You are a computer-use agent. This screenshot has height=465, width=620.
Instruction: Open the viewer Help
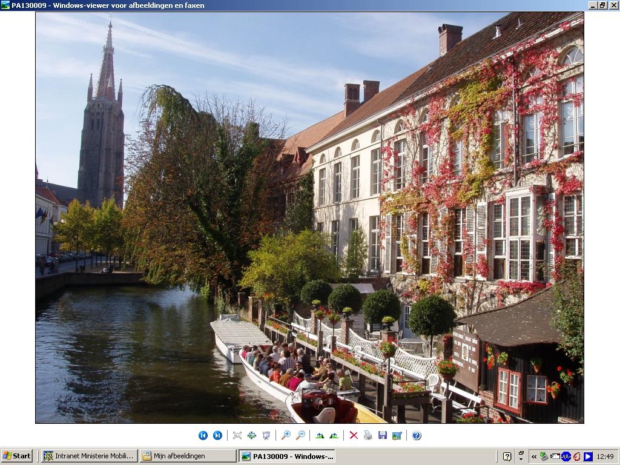click(x=417, y=435)
